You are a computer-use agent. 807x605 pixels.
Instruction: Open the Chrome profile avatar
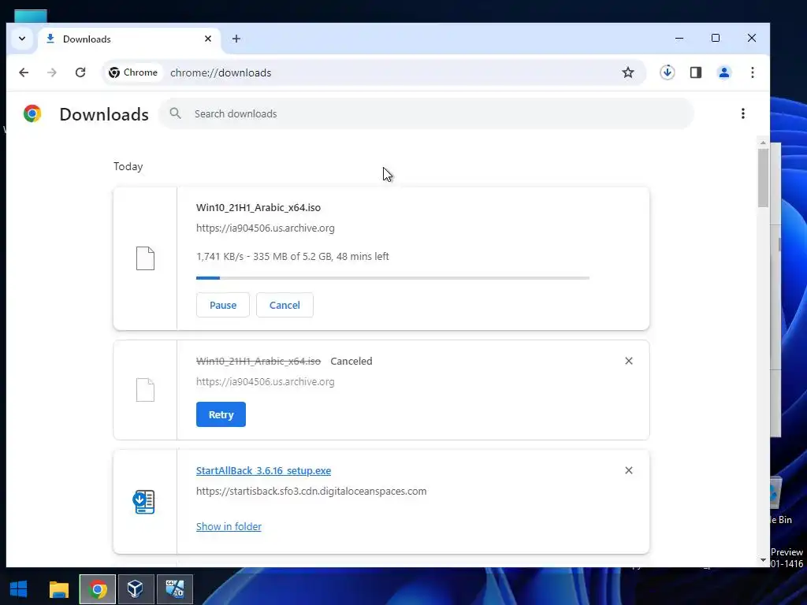[724, 72]
